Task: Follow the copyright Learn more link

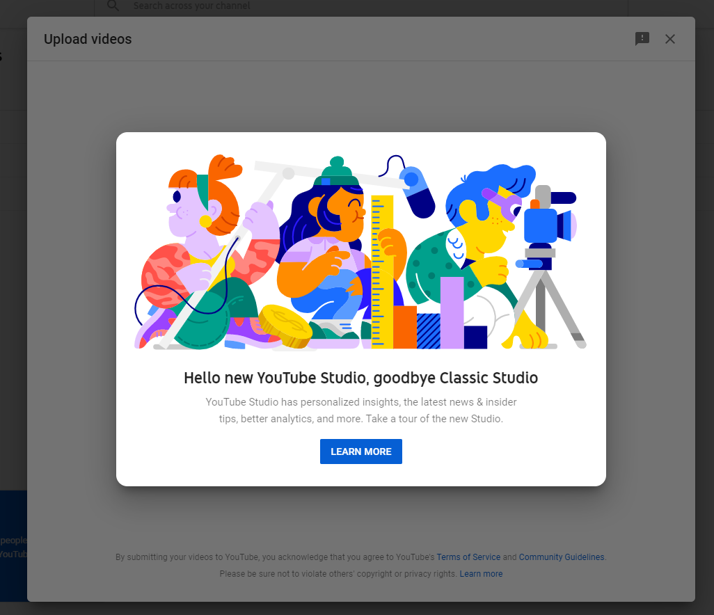Action: (481, 573)
